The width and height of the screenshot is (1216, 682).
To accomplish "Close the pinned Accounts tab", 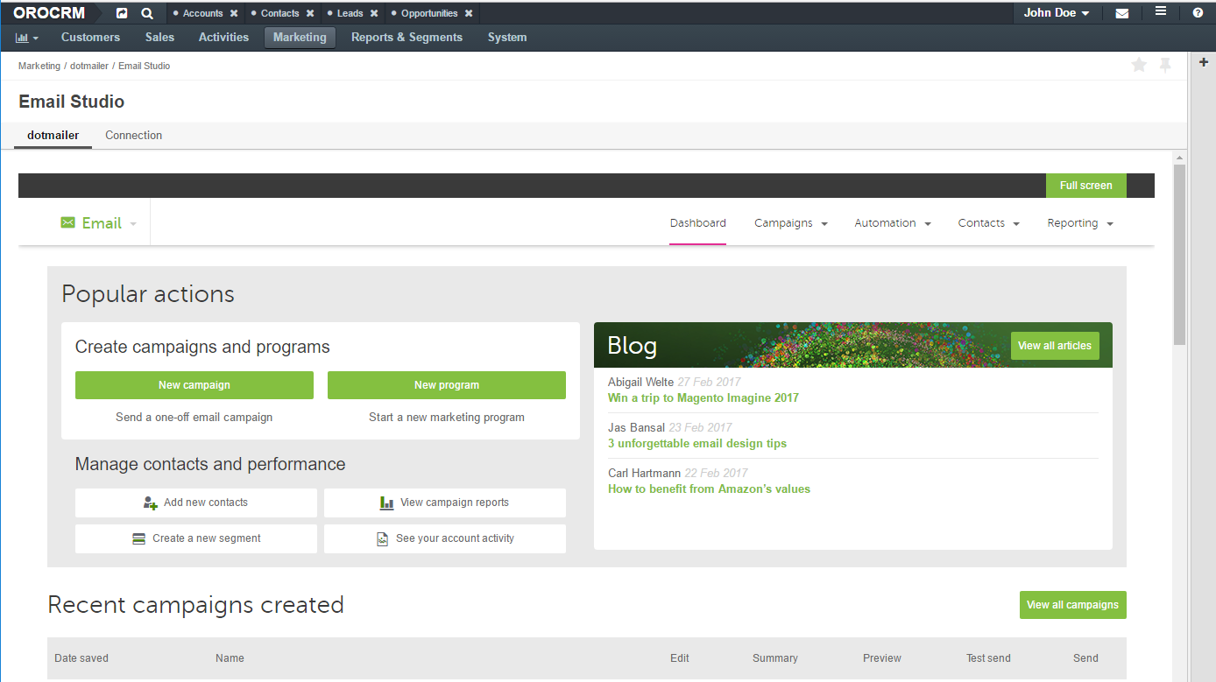I will point(234,14).
